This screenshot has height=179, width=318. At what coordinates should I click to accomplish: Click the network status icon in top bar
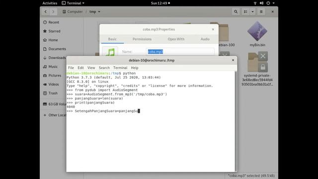click(255, 3)
